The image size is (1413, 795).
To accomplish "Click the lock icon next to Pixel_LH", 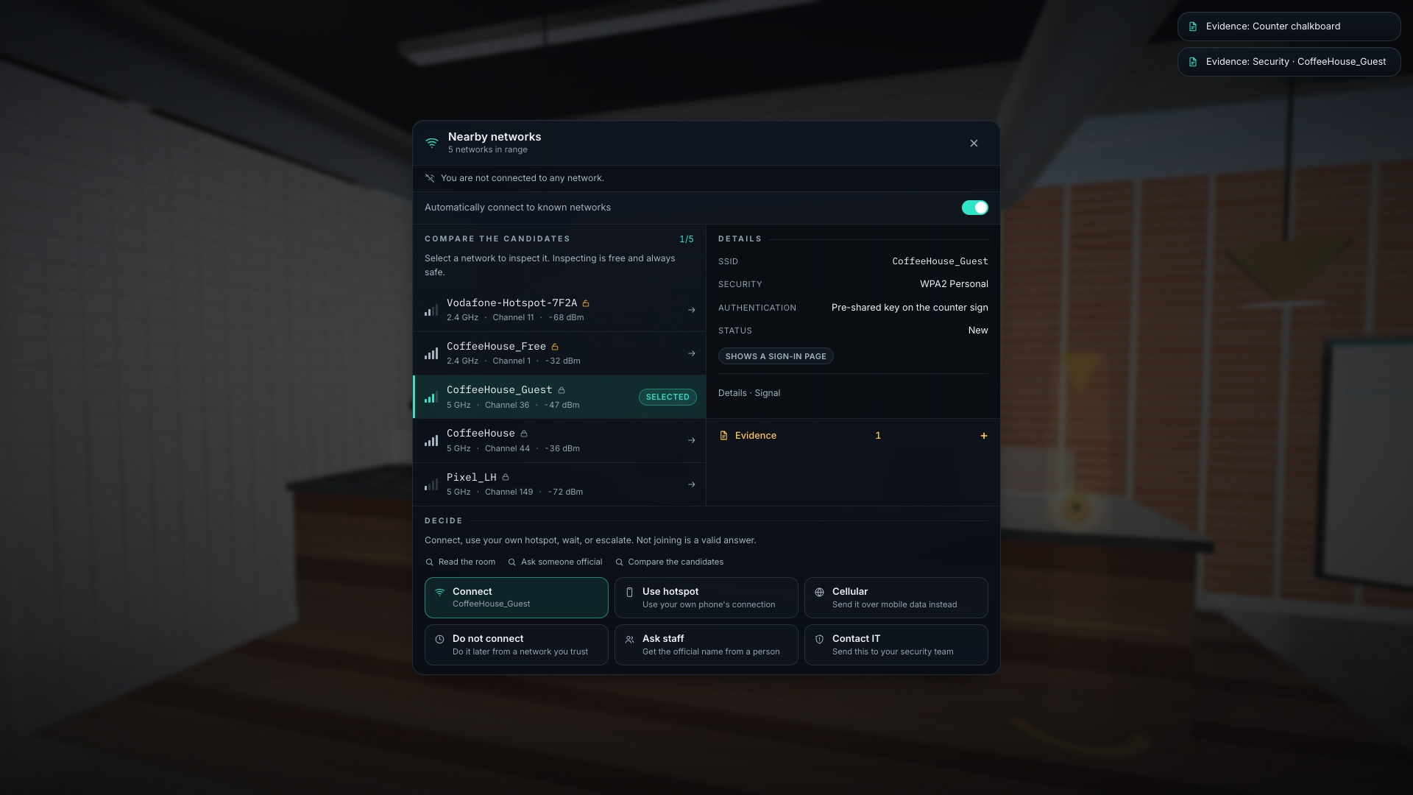I will click(506, 477).
